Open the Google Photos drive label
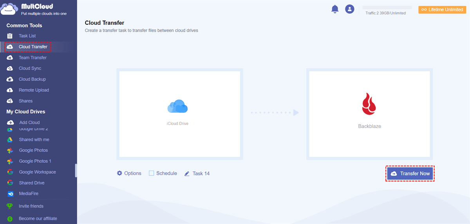This screenshot has width=470, height=224. pos(33,150)
